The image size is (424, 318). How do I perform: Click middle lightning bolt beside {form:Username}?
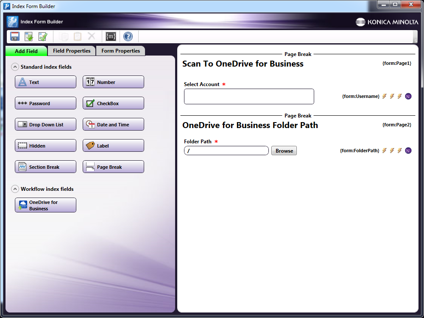pyautogui.click(x=392, y=96)
